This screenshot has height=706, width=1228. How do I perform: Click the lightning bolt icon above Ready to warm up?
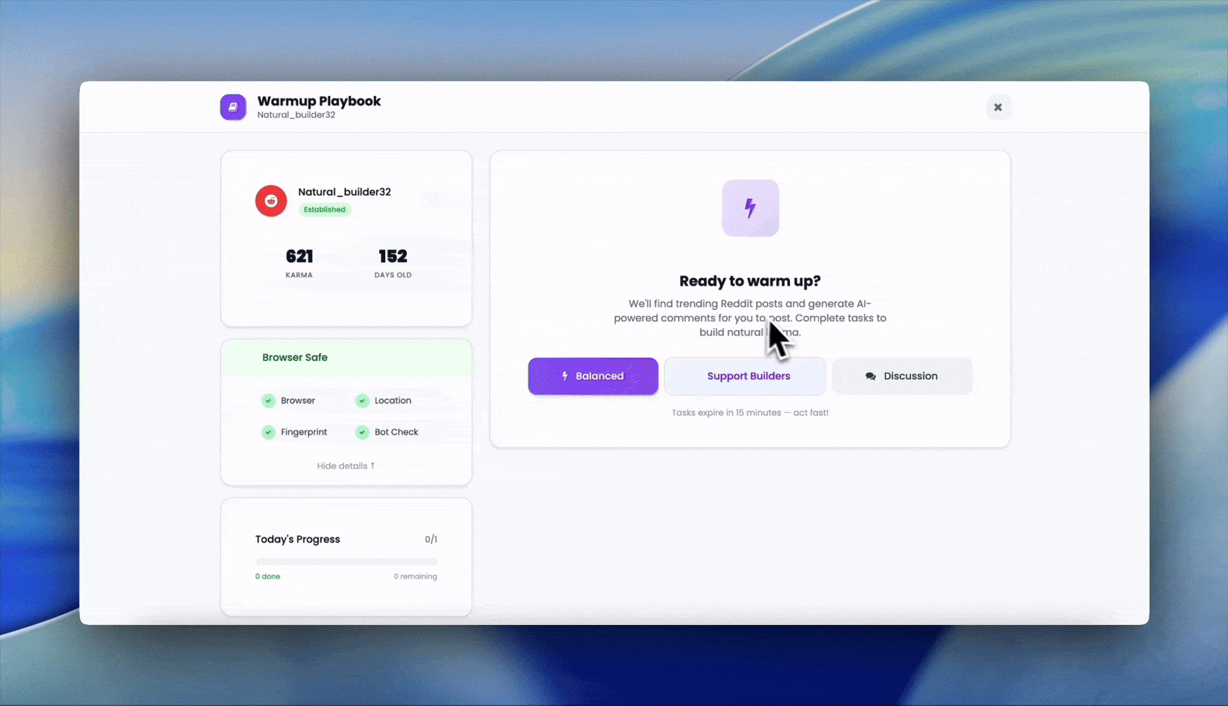(750, 208)
